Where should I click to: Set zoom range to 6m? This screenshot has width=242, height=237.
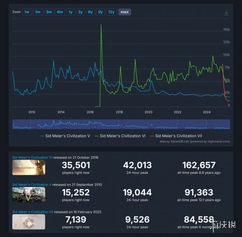60,12
